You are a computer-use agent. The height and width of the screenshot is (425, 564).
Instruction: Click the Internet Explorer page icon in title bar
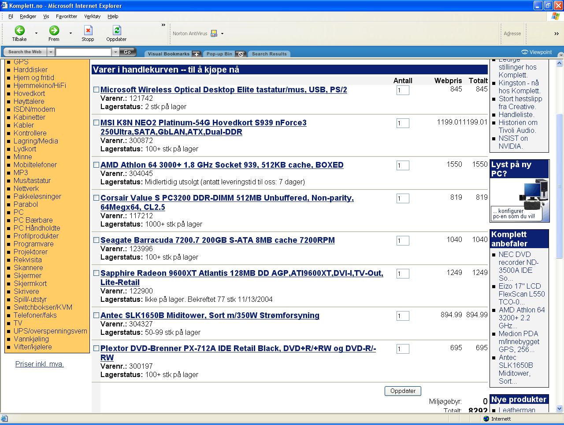pos(4,6)
